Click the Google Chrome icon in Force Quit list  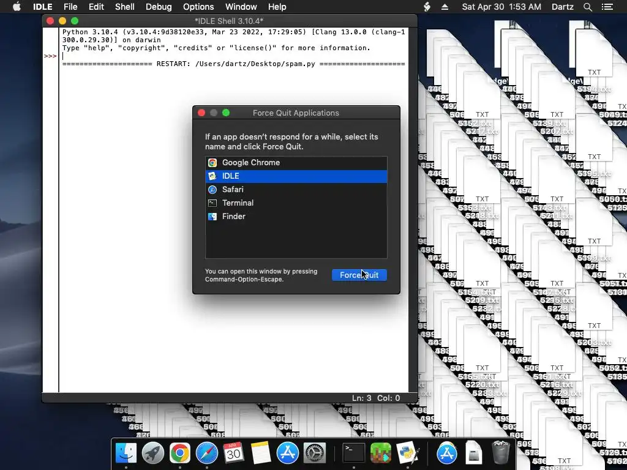pos(212,163)
